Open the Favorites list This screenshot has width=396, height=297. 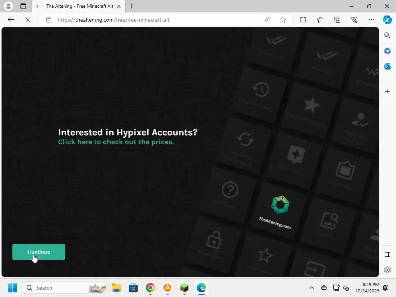click(x=320, y=20)
